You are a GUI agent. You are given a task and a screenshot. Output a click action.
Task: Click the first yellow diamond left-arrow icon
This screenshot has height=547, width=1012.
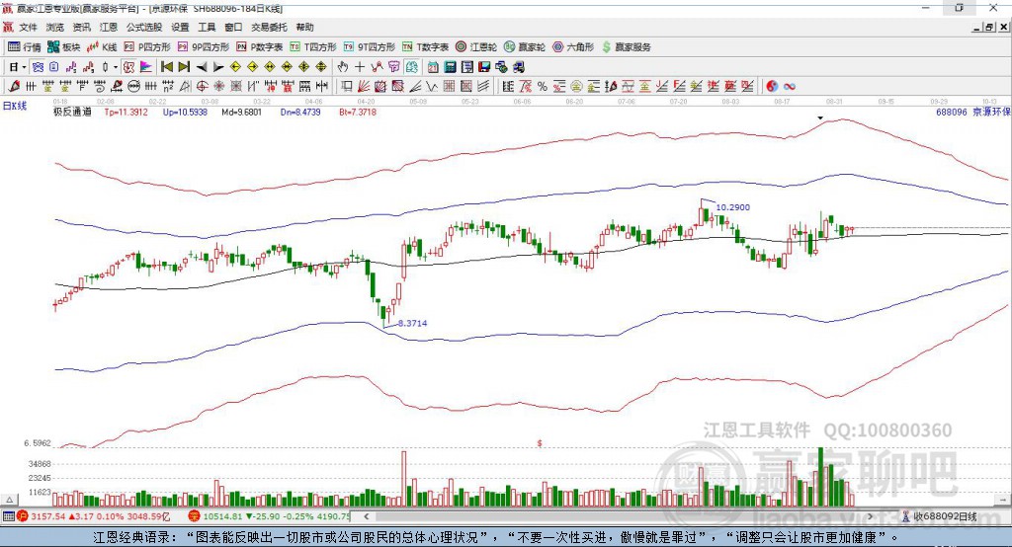tap(235, 67)
